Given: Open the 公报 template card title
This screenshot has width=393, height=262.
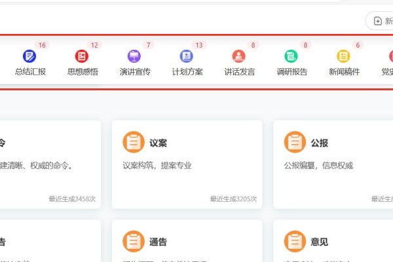Looking at the screenshot, I should [320, 143].
